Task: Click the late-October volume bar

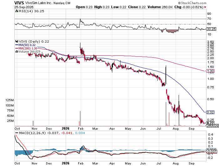Action: point(33,123)
